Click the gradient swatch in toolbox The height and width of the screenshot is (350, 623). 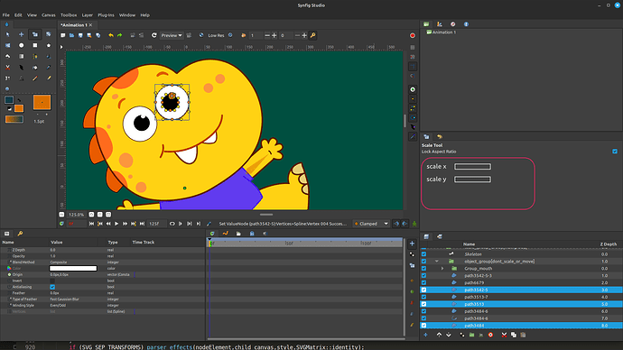pos(14,119)
